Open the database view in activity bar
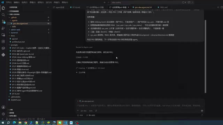 3,48
